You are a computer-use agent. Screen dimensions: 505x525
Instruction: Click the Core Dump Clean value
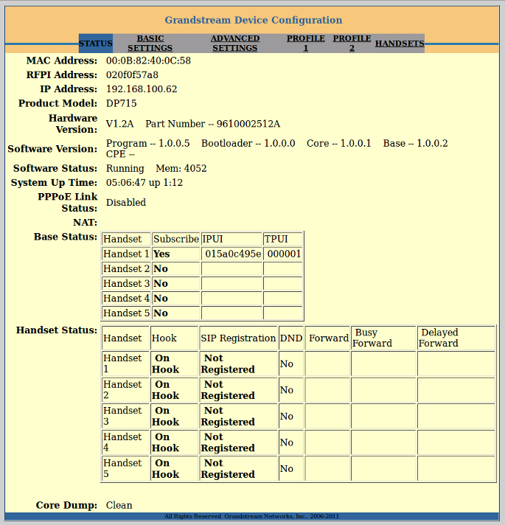coord(119,505)
